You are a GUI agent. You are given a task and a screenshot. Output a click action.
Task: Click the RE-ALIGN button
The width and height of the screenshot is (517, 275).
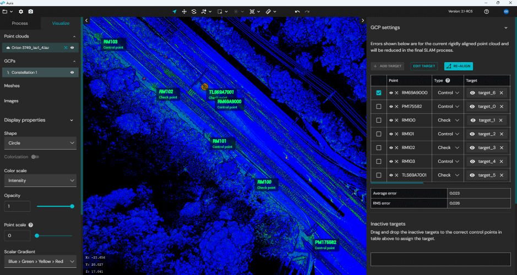[459, 66]
